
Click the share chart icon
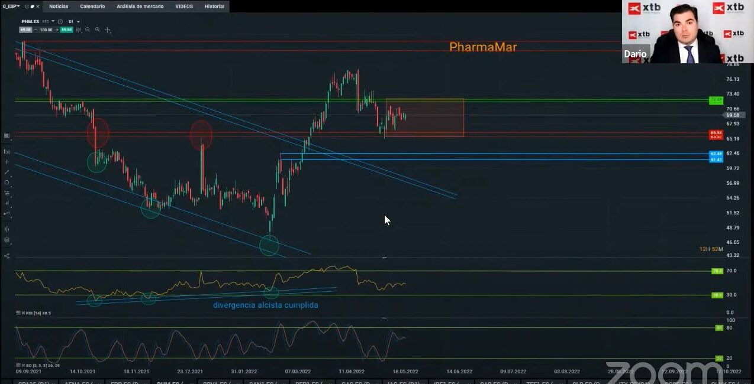[7, 256]
